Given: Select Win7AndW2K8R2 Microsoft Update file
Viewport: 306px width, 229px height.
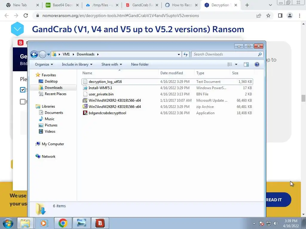Looking at the screenshot, I should coord(167,100).
